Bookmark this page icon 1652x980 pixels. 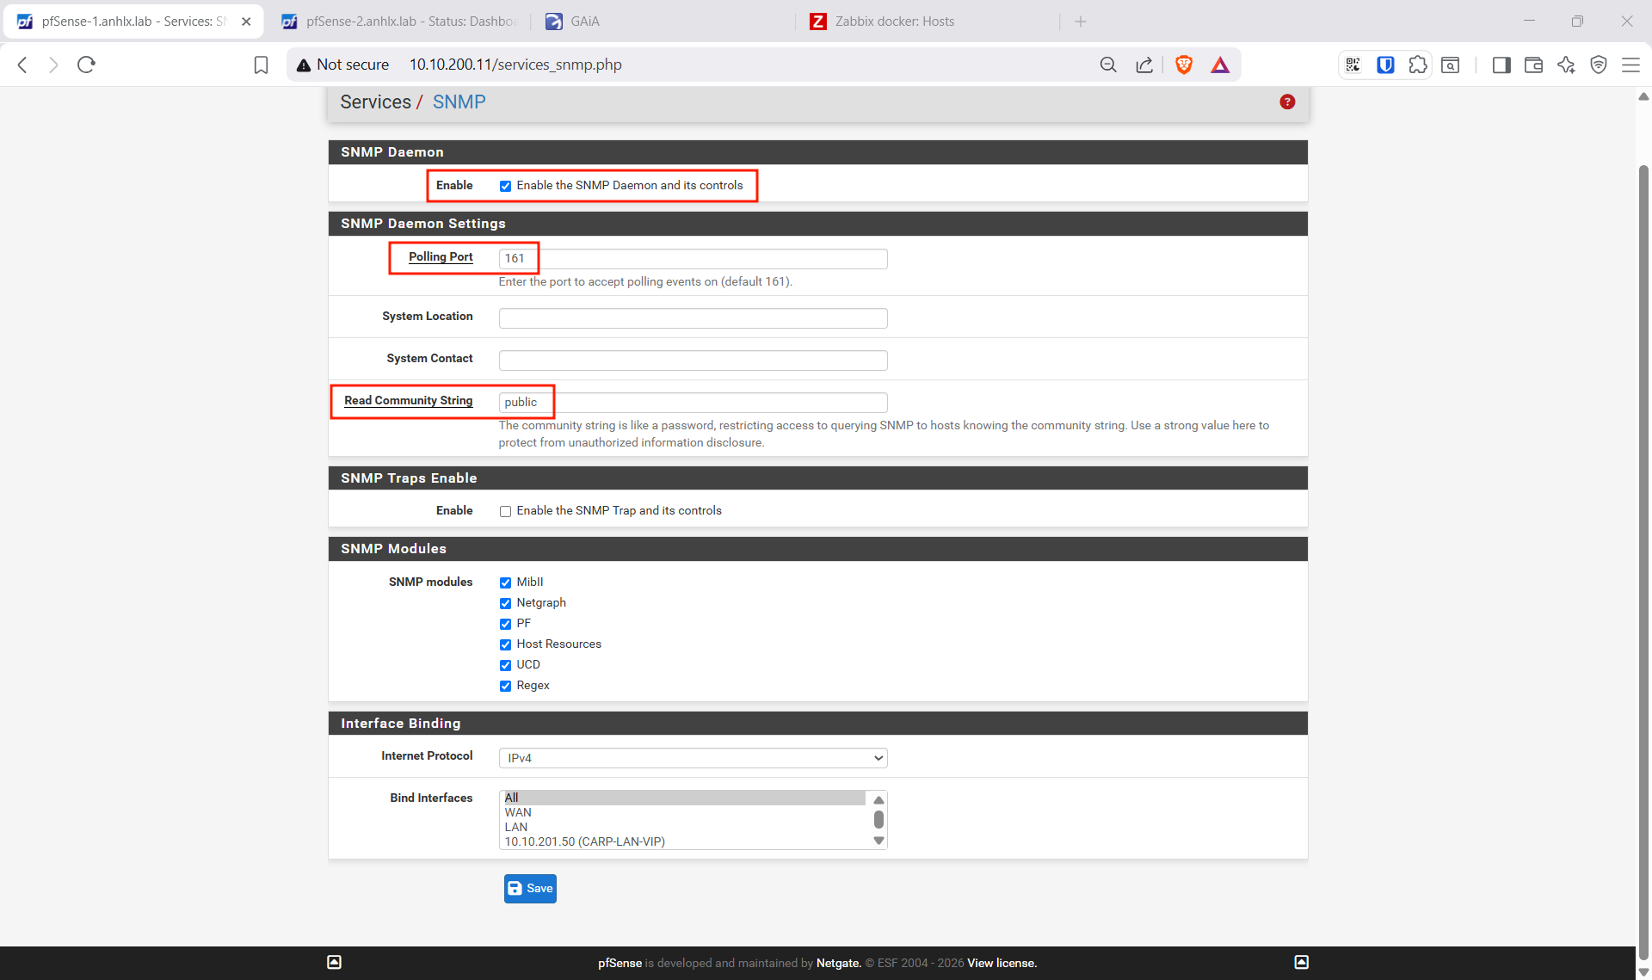coord(261,65)
